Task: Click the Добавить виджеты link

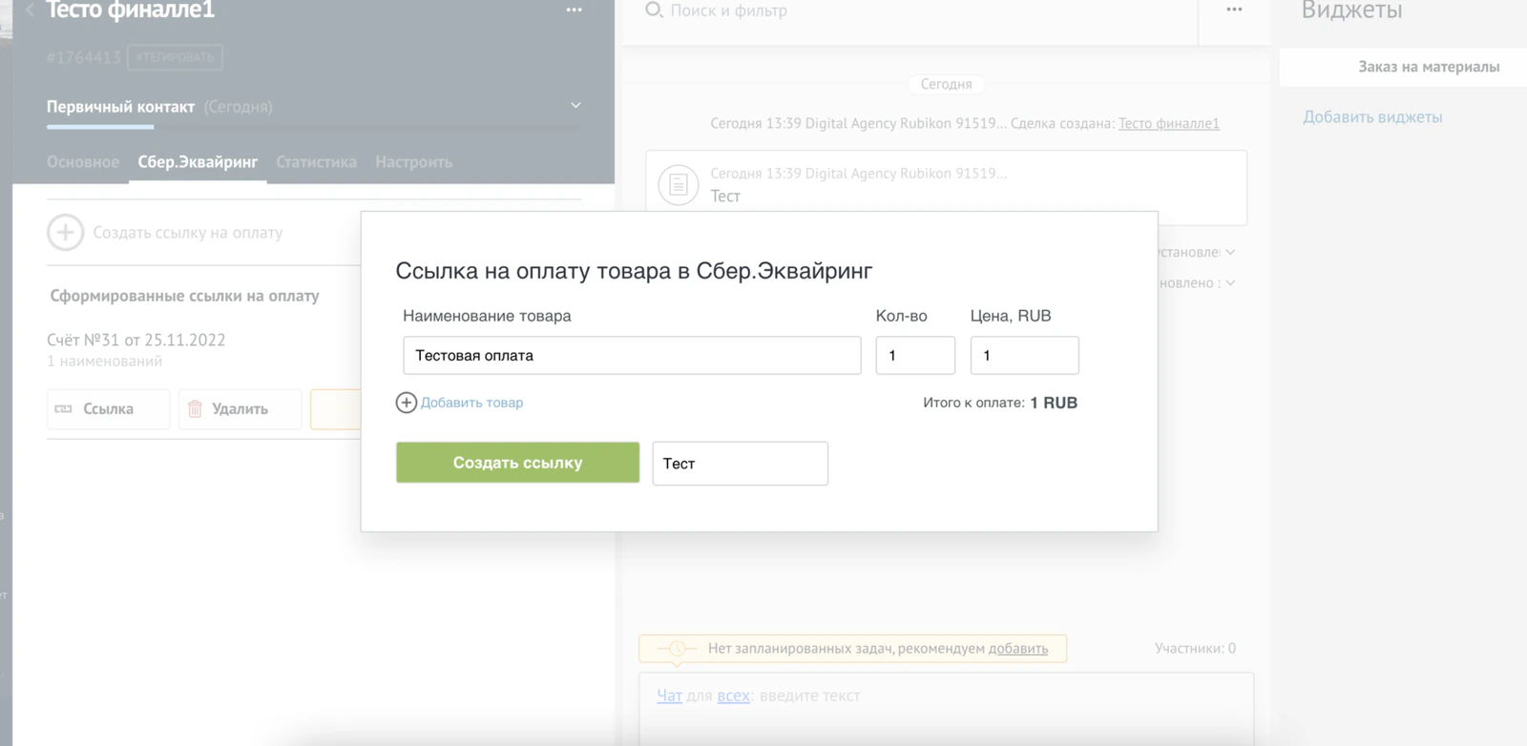Action: click(x=1372, y=117)
